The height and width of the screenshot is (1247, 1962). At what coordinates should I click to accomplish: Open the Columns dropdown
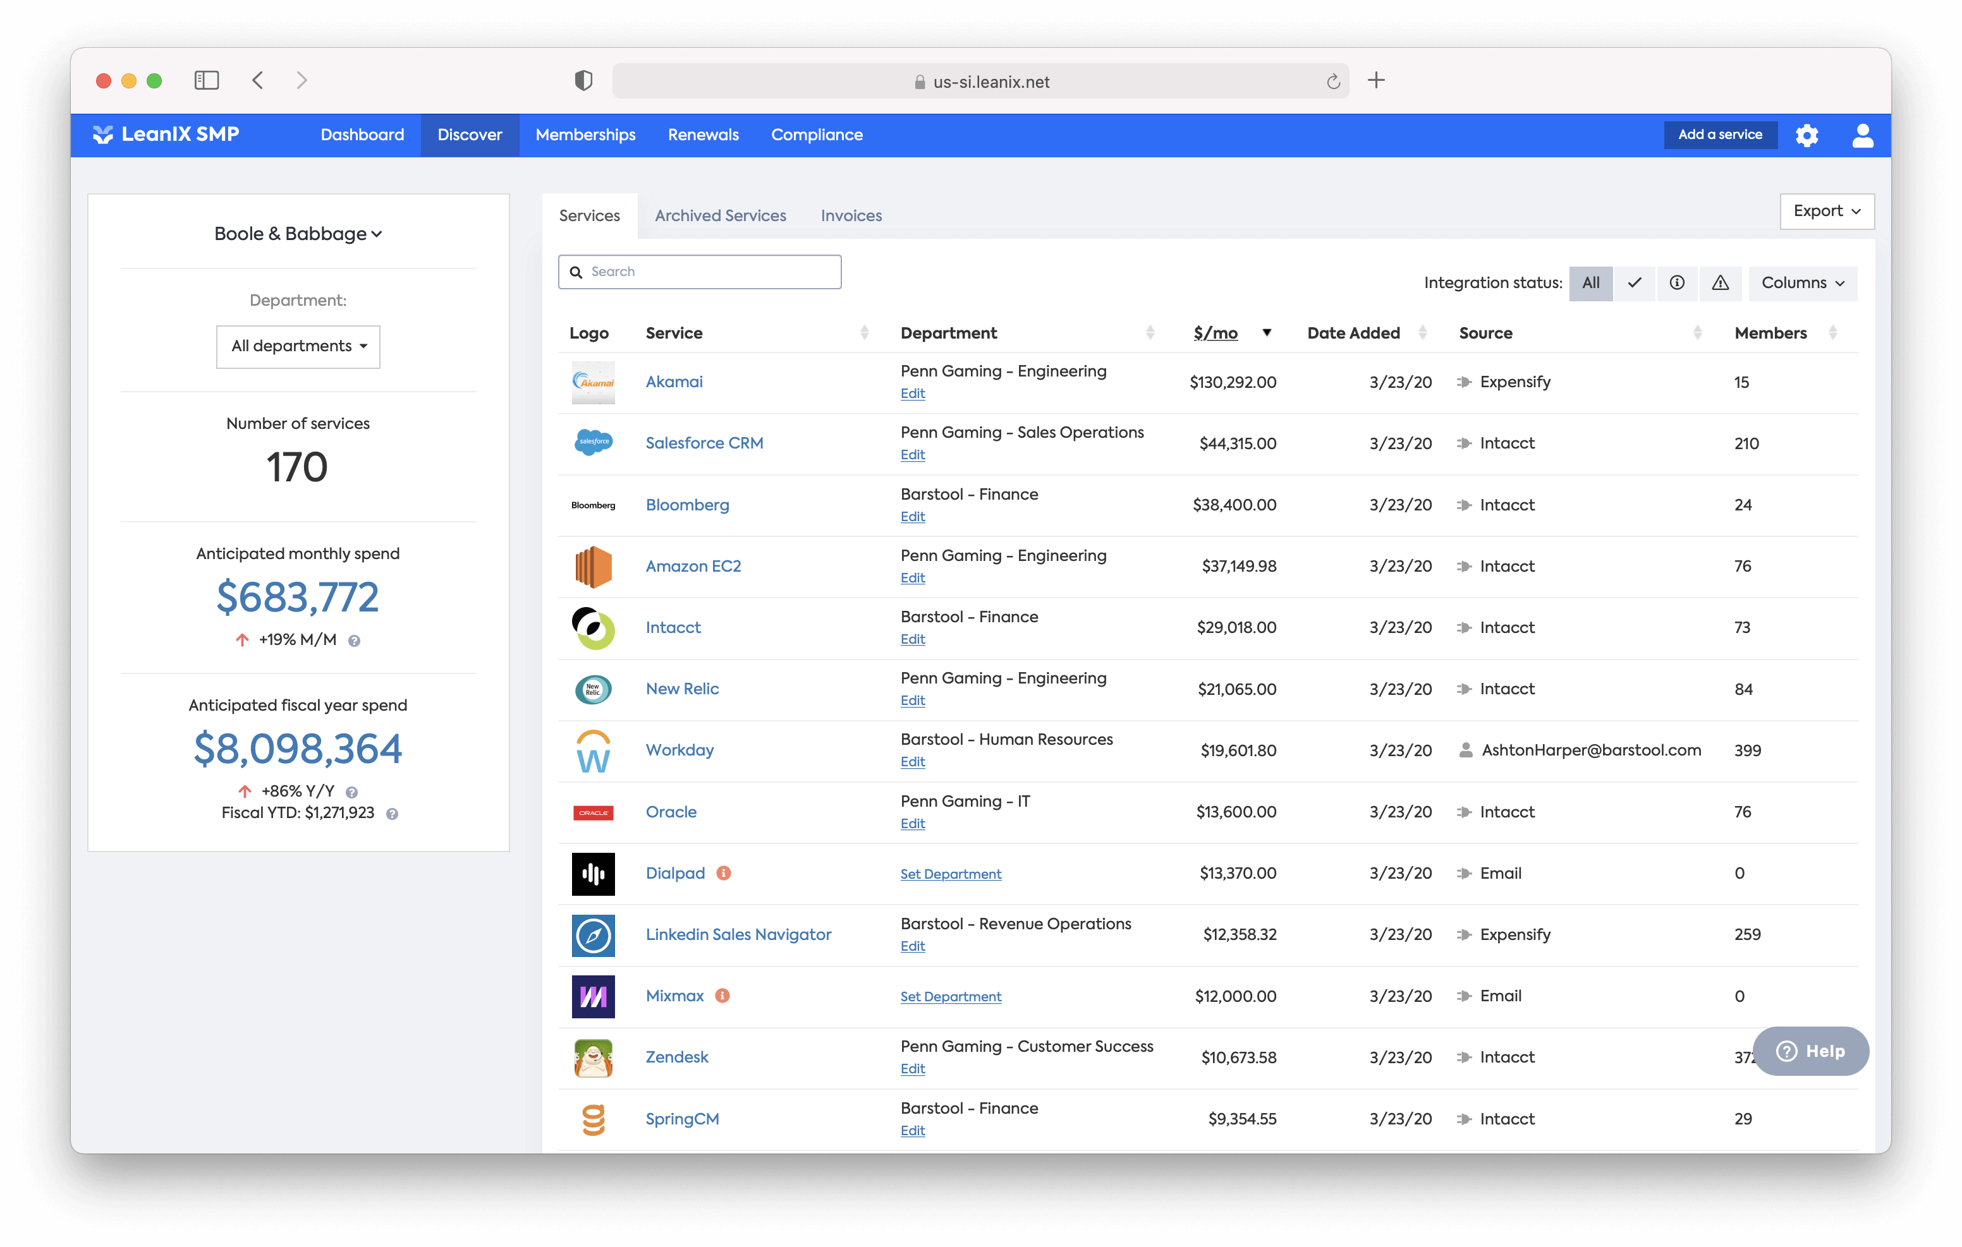(1802, 282)
